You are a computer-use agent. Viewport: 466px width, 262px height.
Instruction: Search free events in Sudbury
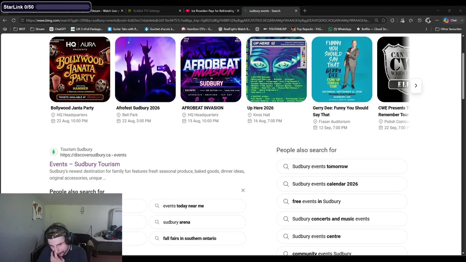(342, 201)
